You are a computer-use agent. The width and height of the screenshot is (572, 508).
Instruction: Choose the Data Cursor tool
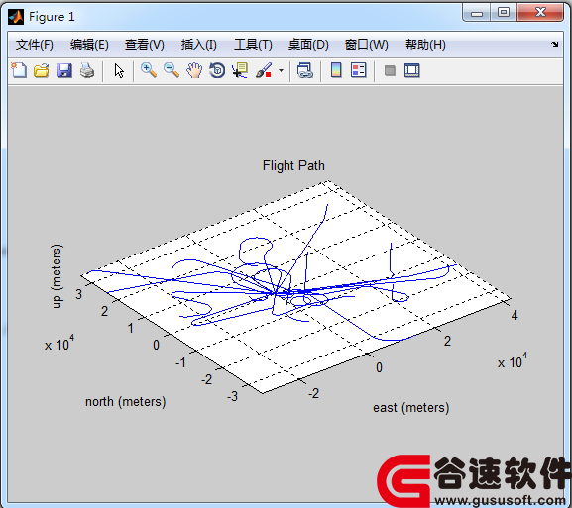coord(240,70)
